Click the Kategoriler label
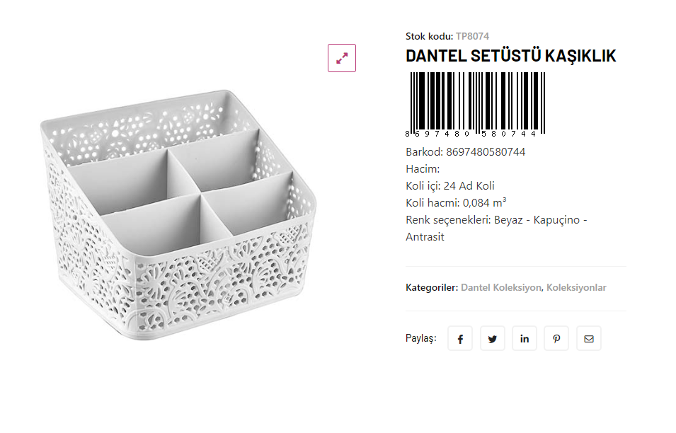This screenshot has height=433, width=676. click(431, 288)
